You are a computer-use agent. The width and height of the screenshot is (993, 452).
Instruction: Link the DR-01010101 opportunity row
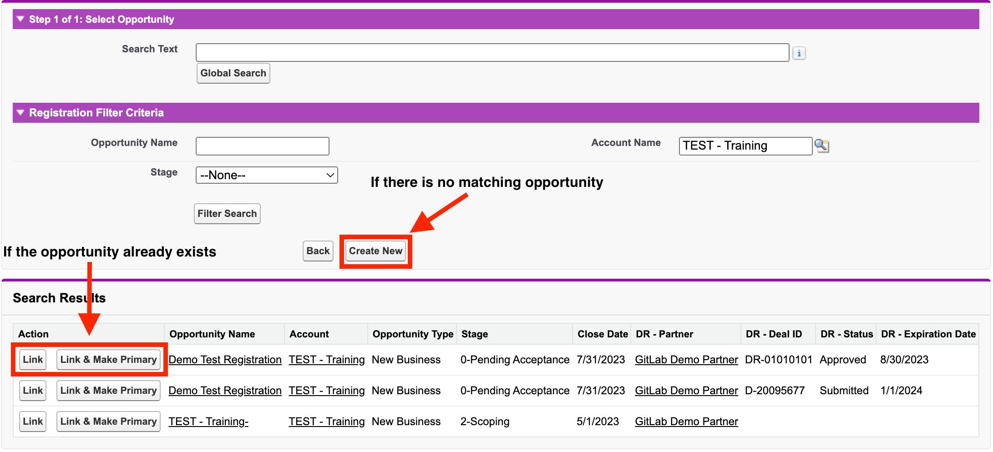[x=33, y=360]
